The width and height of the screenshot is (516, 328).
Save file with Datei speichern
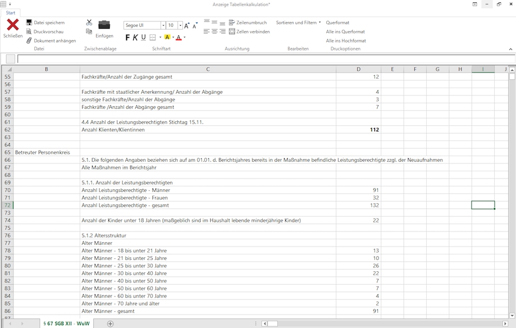[x=45, y=22]
